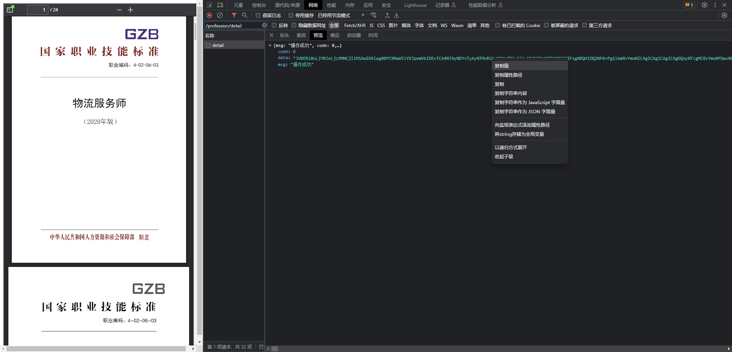732x352 pixels.
Task: Show the Timing (时间) tab
Action: pyautogui.click(x=373, y=35)
